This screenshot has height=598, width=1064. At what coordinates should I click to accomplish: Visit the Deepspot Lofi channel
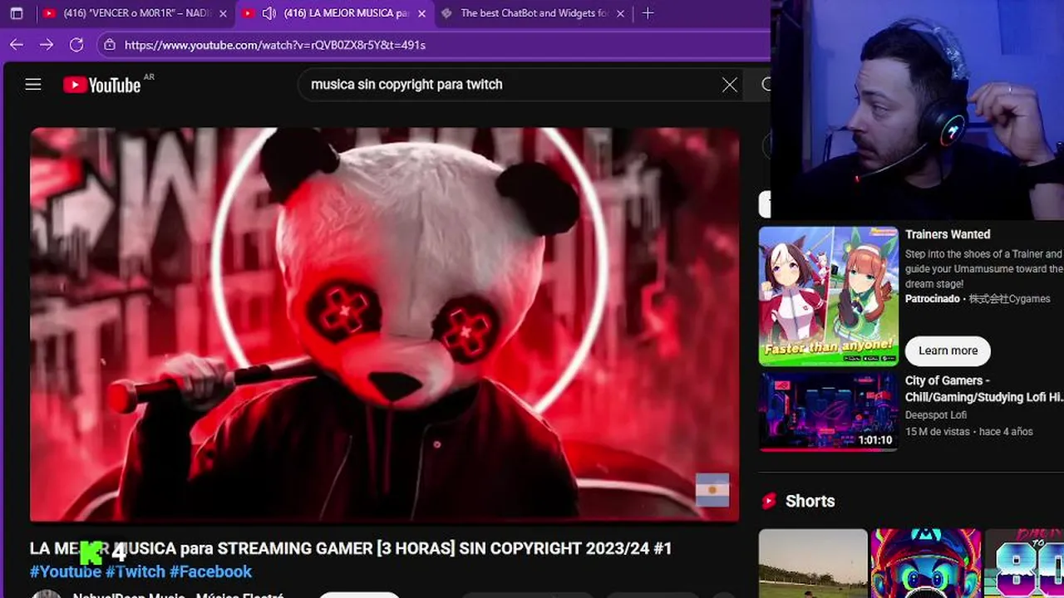936,414
